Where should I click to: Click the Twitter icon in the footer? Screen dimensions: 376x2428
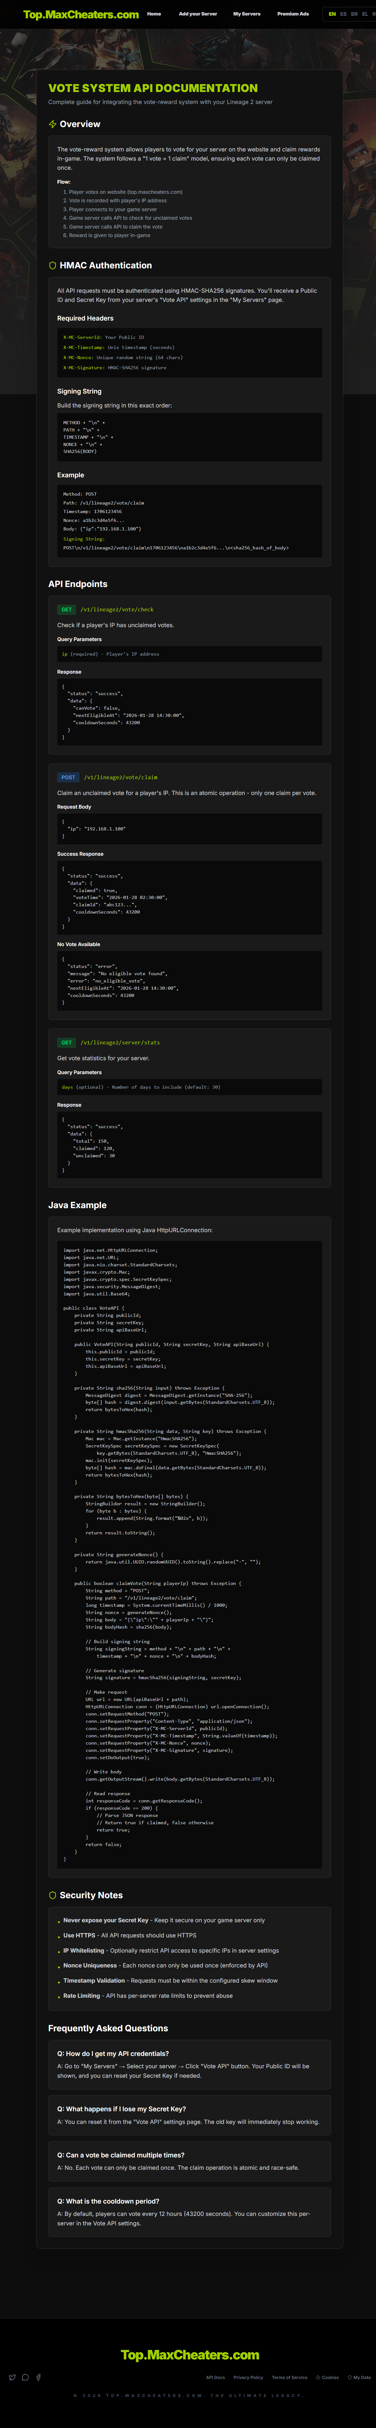(x=12, y=2377)
